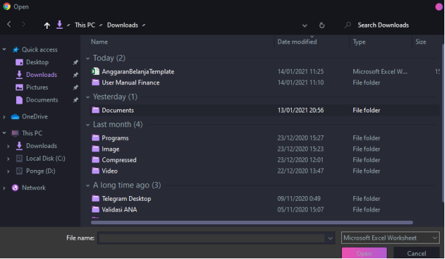Click the Telegram Desktop folder icon
The image size is (445, 259).
(96, 198)
